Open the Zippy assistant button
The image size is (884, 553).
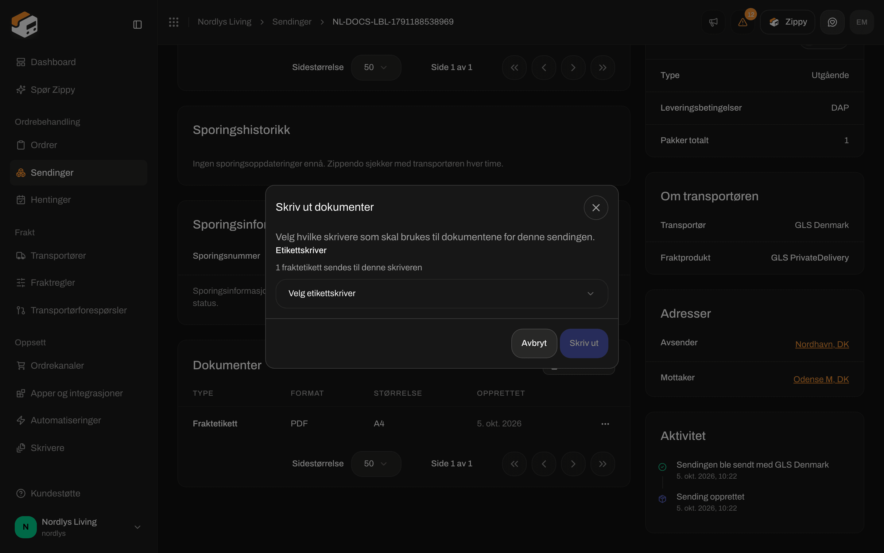pos(787,22)
